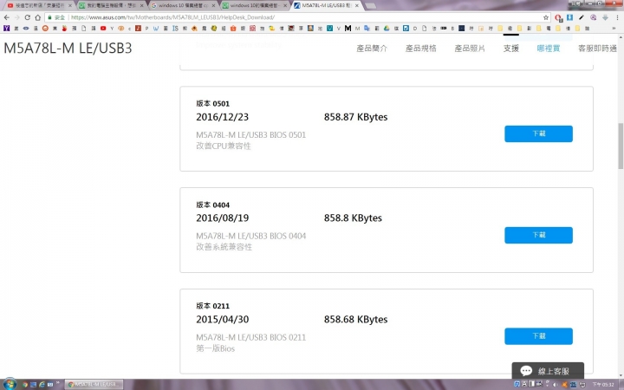The image size is (624, 390).
Task: Show more bookmarks via the overflow chevron
Action: click(614, 29)
